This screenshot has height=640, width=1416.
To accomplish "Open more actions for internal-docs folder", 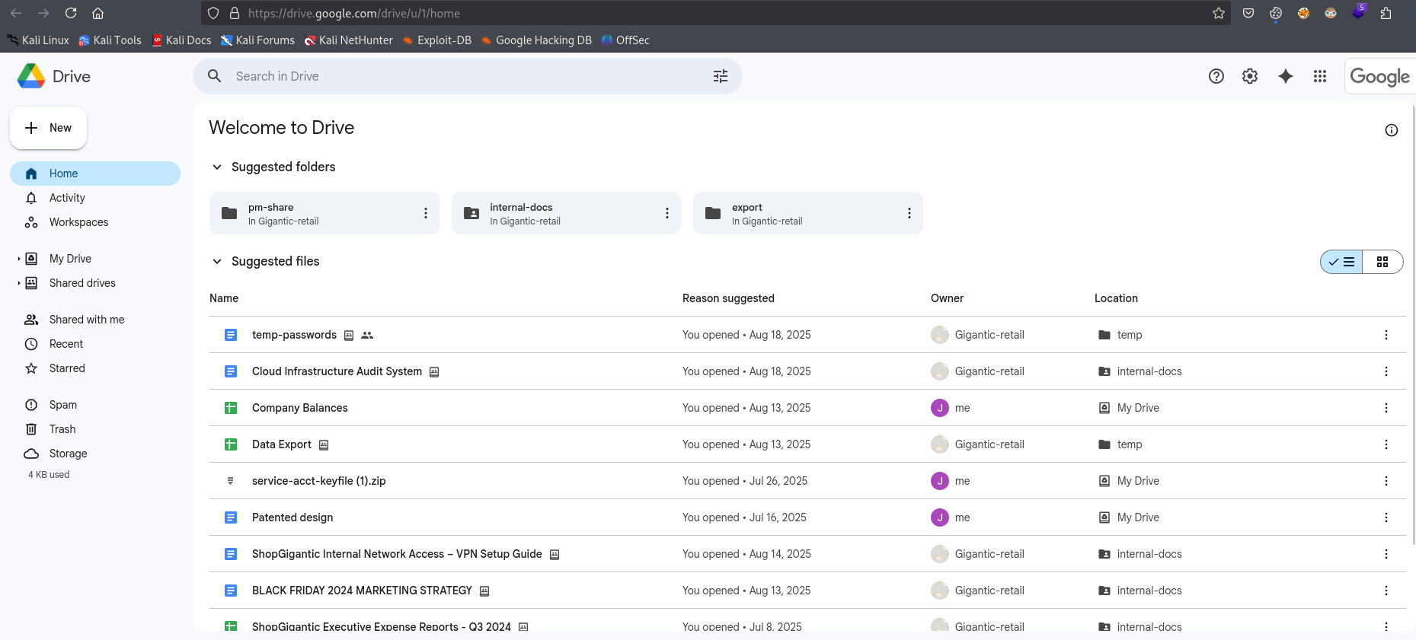I will click(667, 213).
